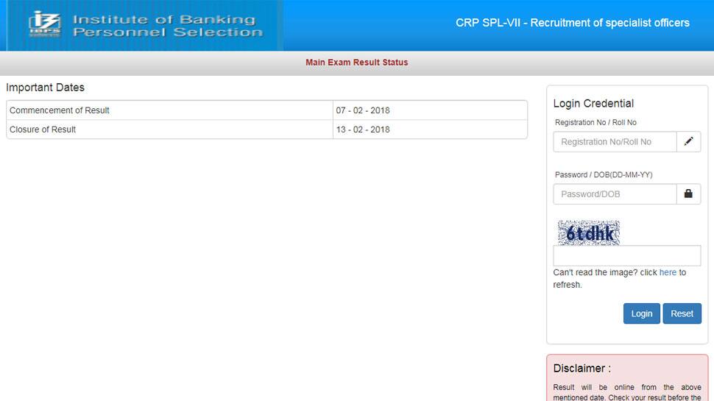This screenshot has height=401, width=714.
Task: Click 'Institute of Banking Personnel Selection' banner text
Action: 168,26
